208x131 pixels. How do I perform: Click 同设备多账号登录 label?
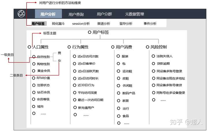(169, 71)
